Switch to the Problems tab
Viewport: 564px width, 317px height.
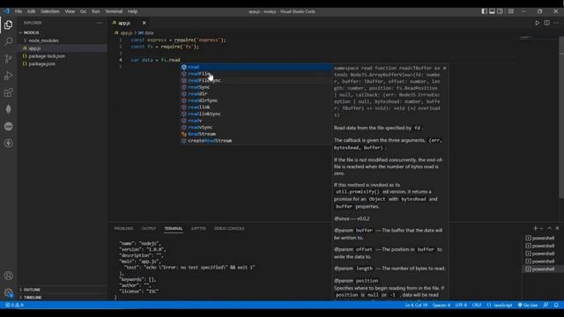[123, 229]
